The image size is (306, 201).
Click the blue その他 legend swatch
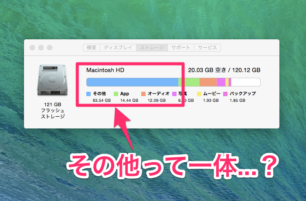[x=88, y=94]
